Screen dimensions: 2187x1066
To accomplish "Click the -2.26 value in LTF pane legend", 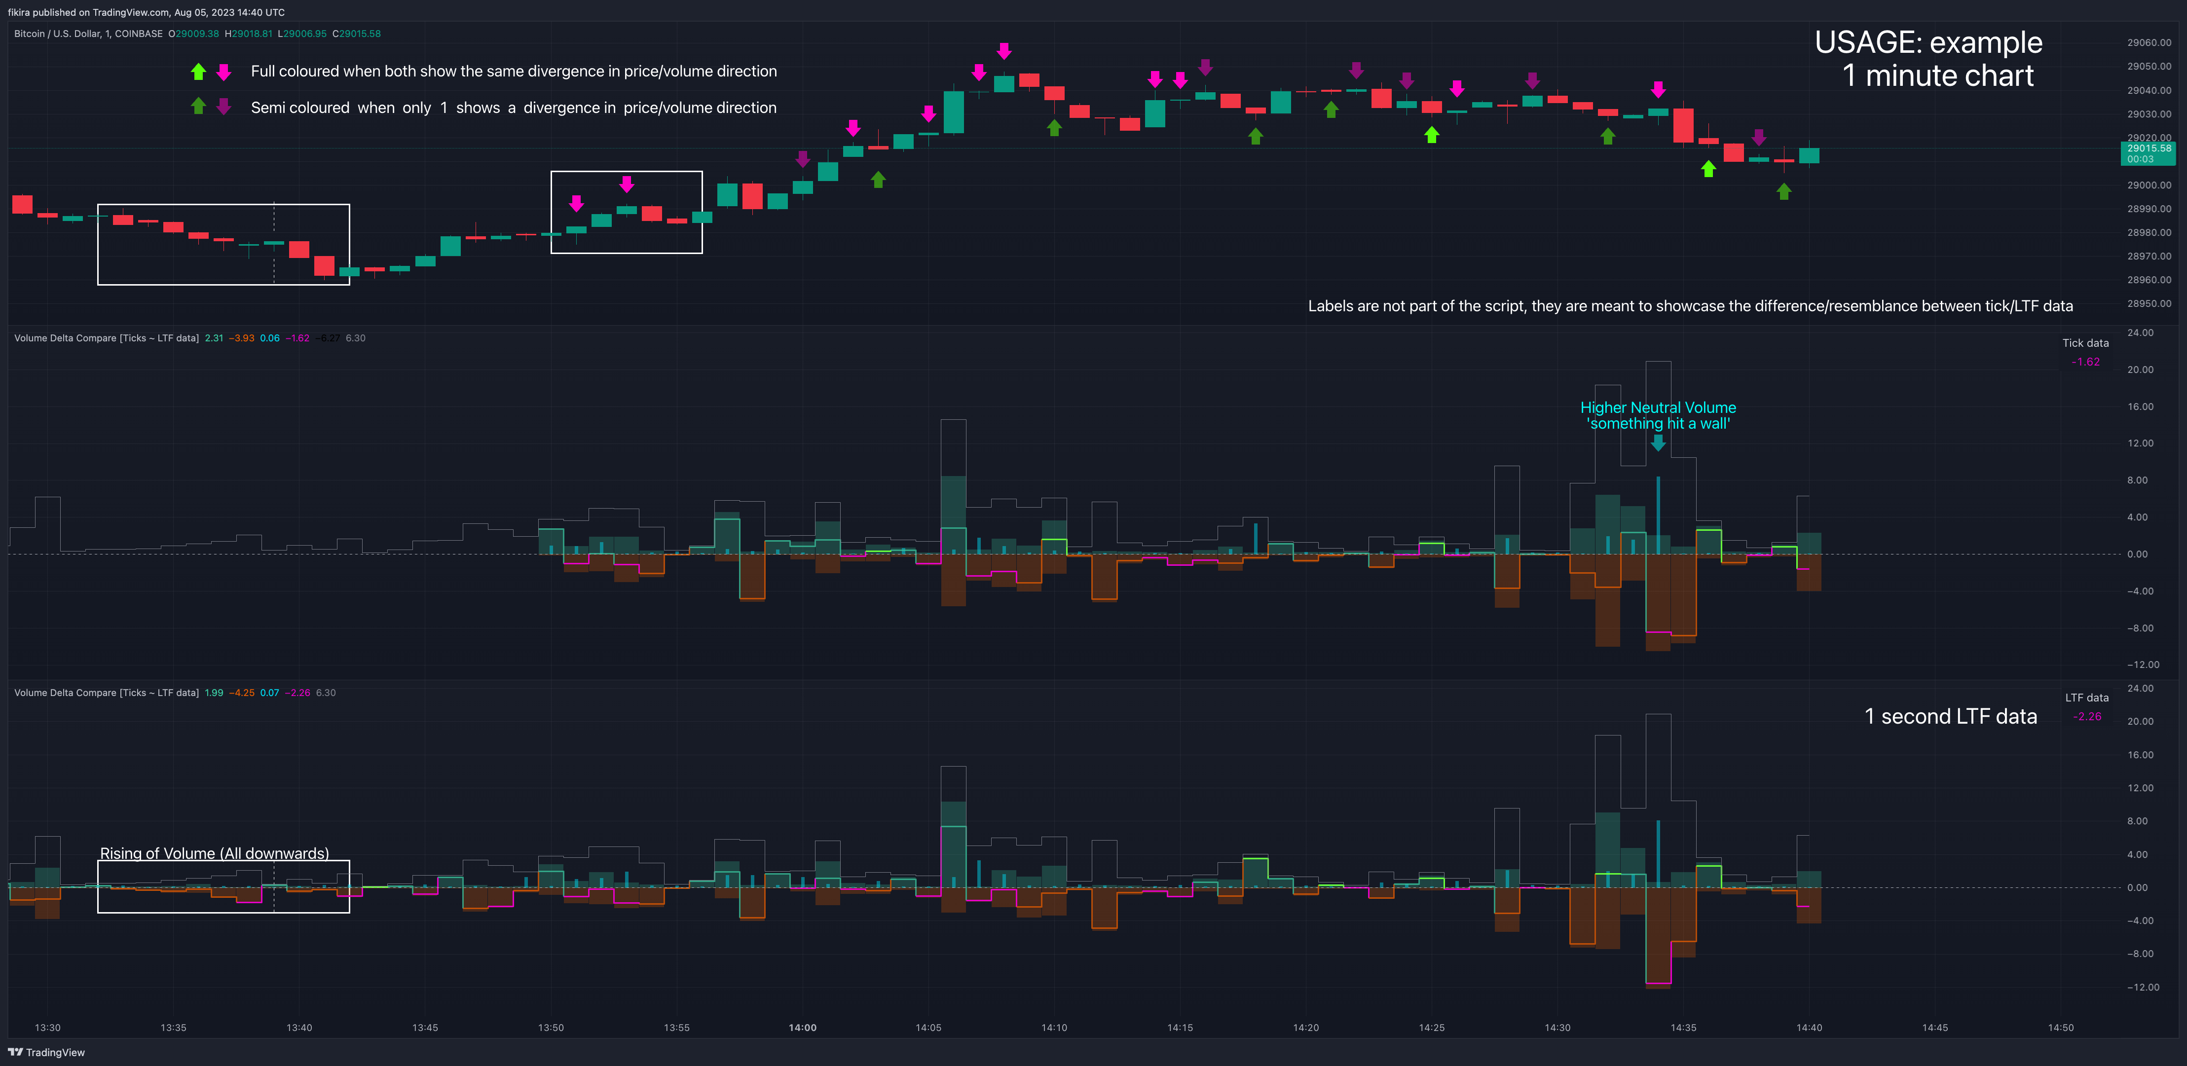I will (x=298, y=693).
